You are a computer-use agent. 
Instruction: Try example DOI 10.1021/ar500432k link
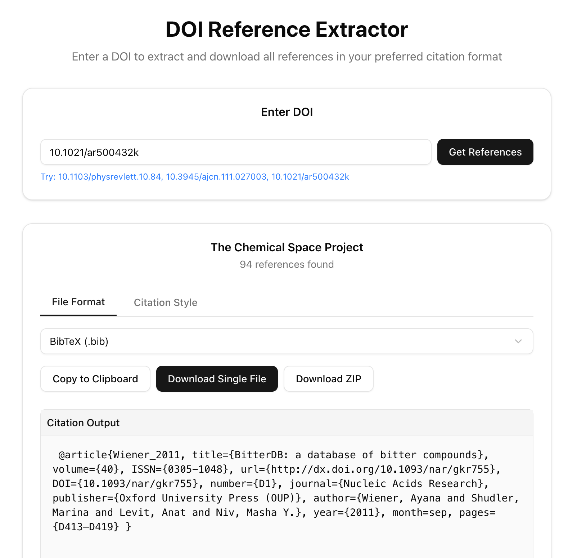click(x=310, y=177)
